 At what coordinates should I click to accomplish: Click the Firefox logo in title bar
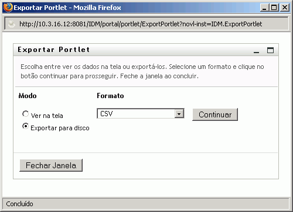coord(8,8)
